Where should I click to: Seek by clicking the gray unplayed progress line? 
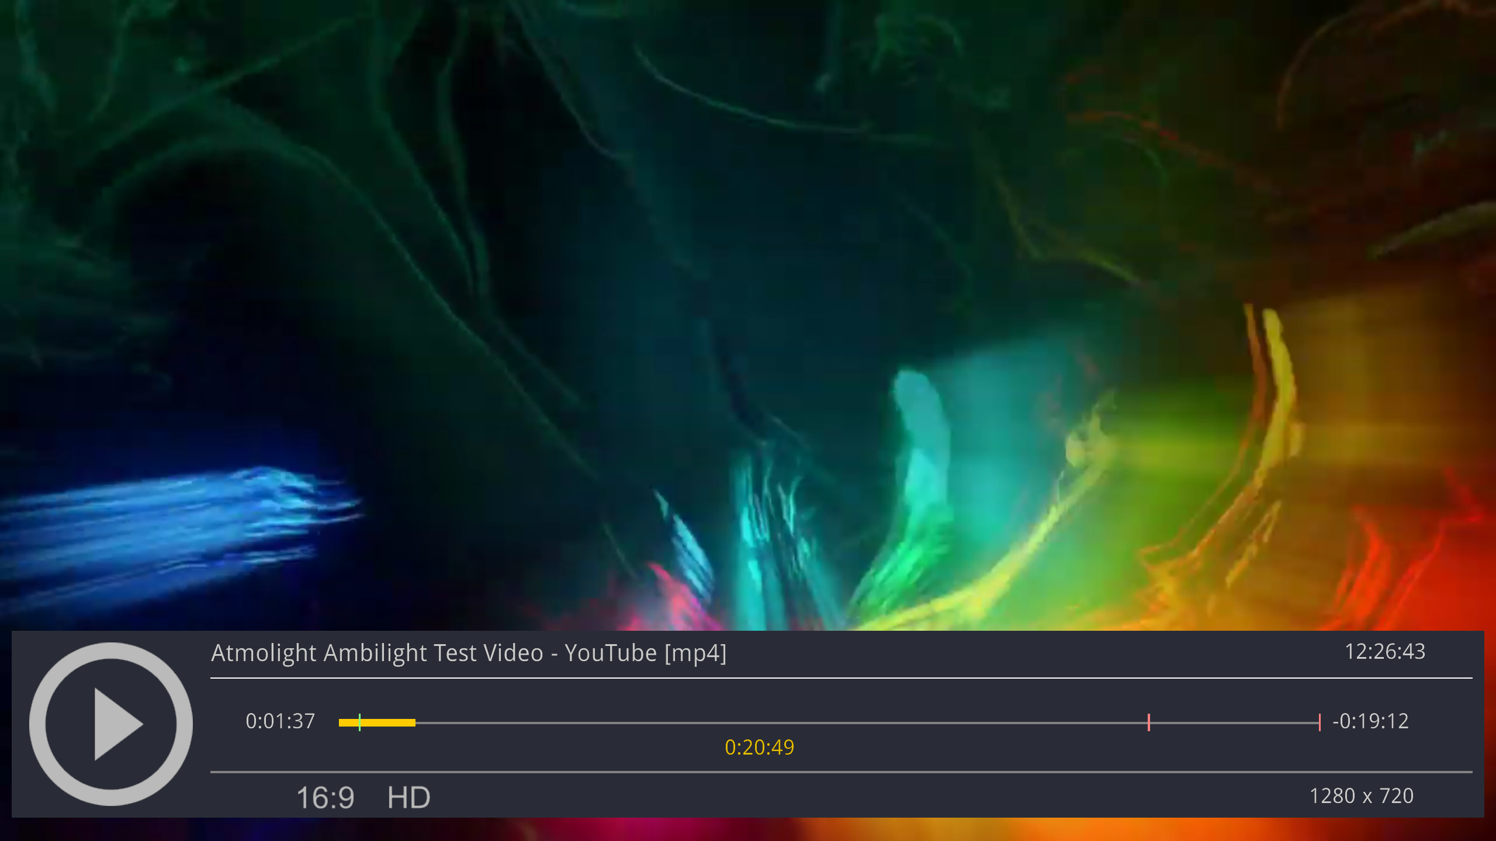[x=760, y=723]
